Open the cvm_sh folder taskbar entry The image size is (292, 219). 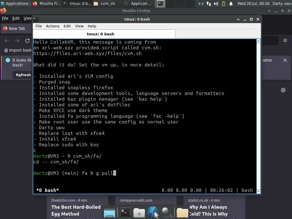point(104,3)
